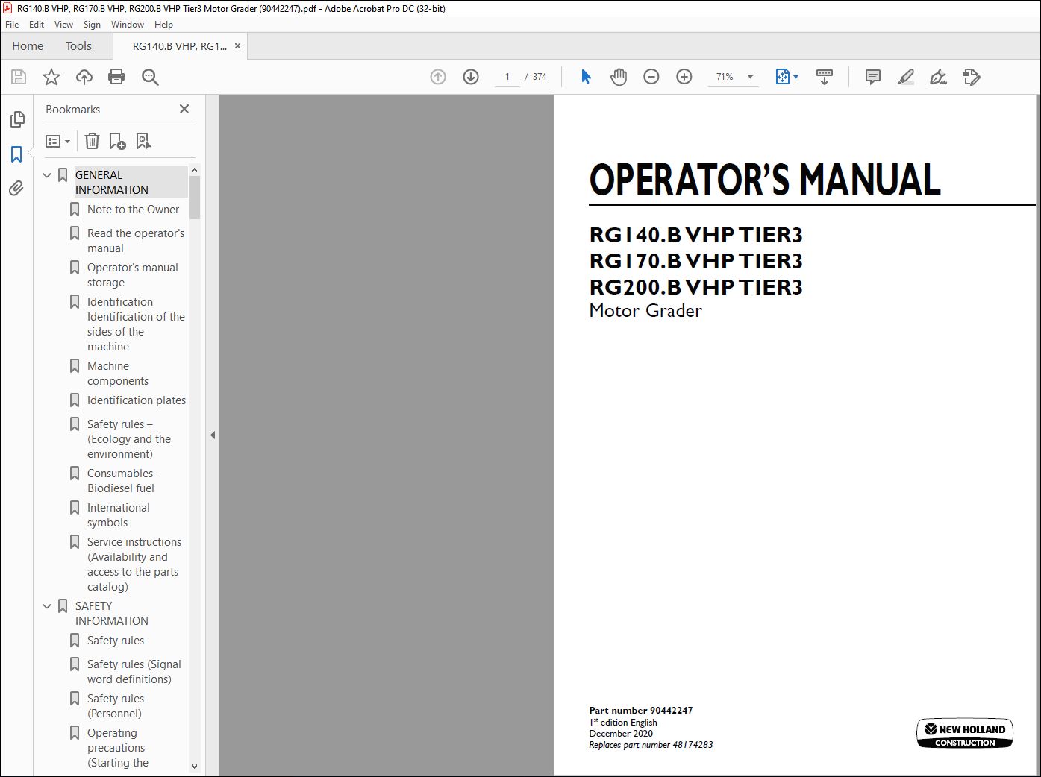Click the upload to cloud icon

(x=84, y=77)
